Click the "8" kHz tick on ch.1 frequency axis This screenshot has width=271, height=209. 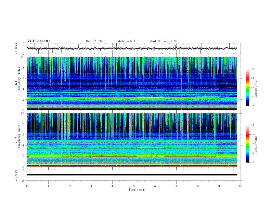24,68
